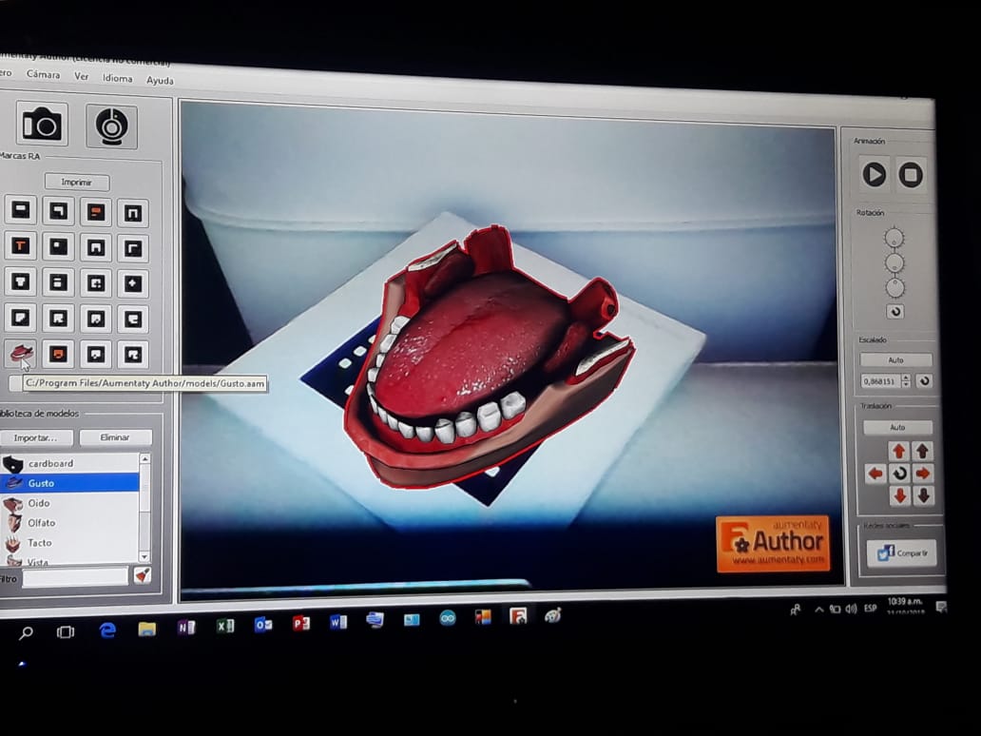Viewport: 981px width, 736px height.
Task: Move the model with the red right arrow
Action: 922,474
